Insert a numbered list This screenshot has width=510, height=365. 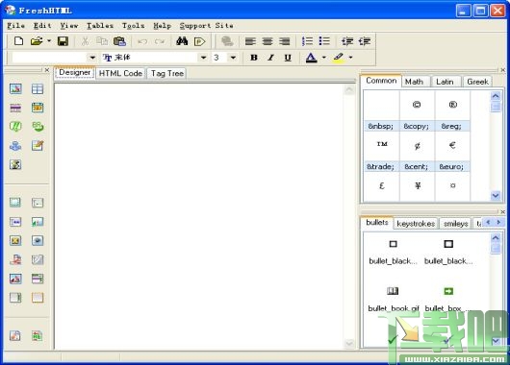(307, 41)
